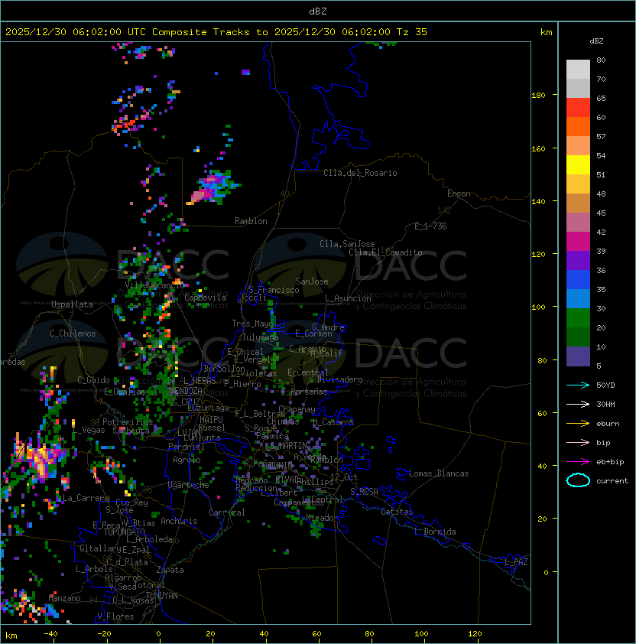Click the Capdevila place label
The image size is (636, 644).
pos(206,297)
